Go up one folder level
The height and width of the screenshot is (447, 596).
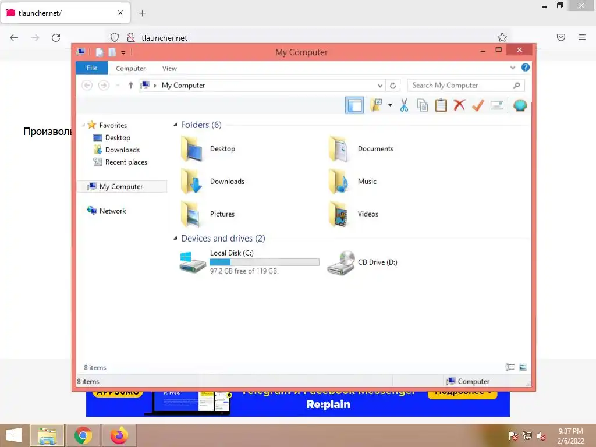pos(130,86)
